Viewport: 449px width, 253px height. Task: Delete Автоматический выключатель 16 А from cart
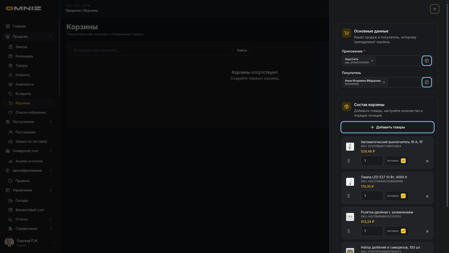427,161
